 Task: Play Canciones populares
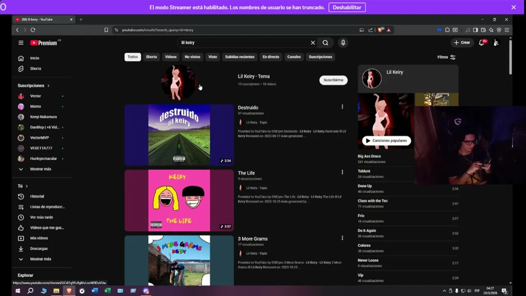coord(386,141)
